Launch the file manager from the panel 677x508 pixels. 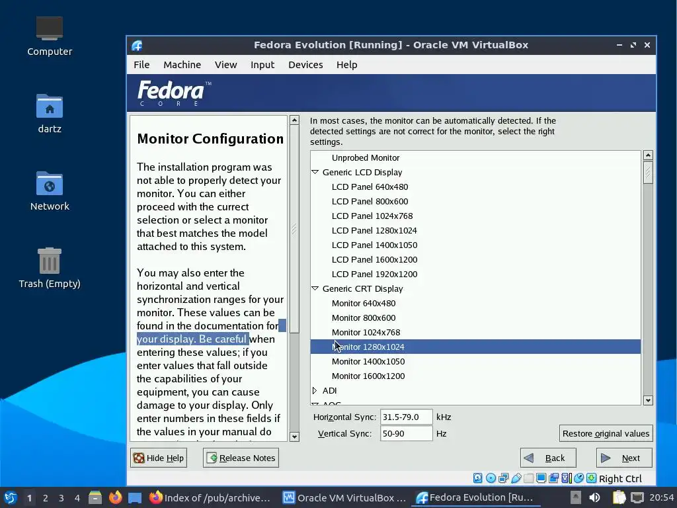[x=95, y=497]
